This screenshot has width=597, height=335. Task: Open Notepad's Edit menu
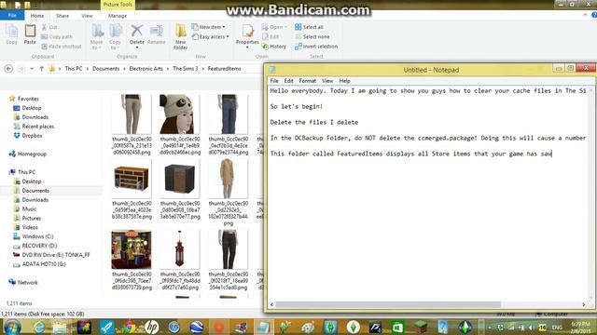click(288, 81)
